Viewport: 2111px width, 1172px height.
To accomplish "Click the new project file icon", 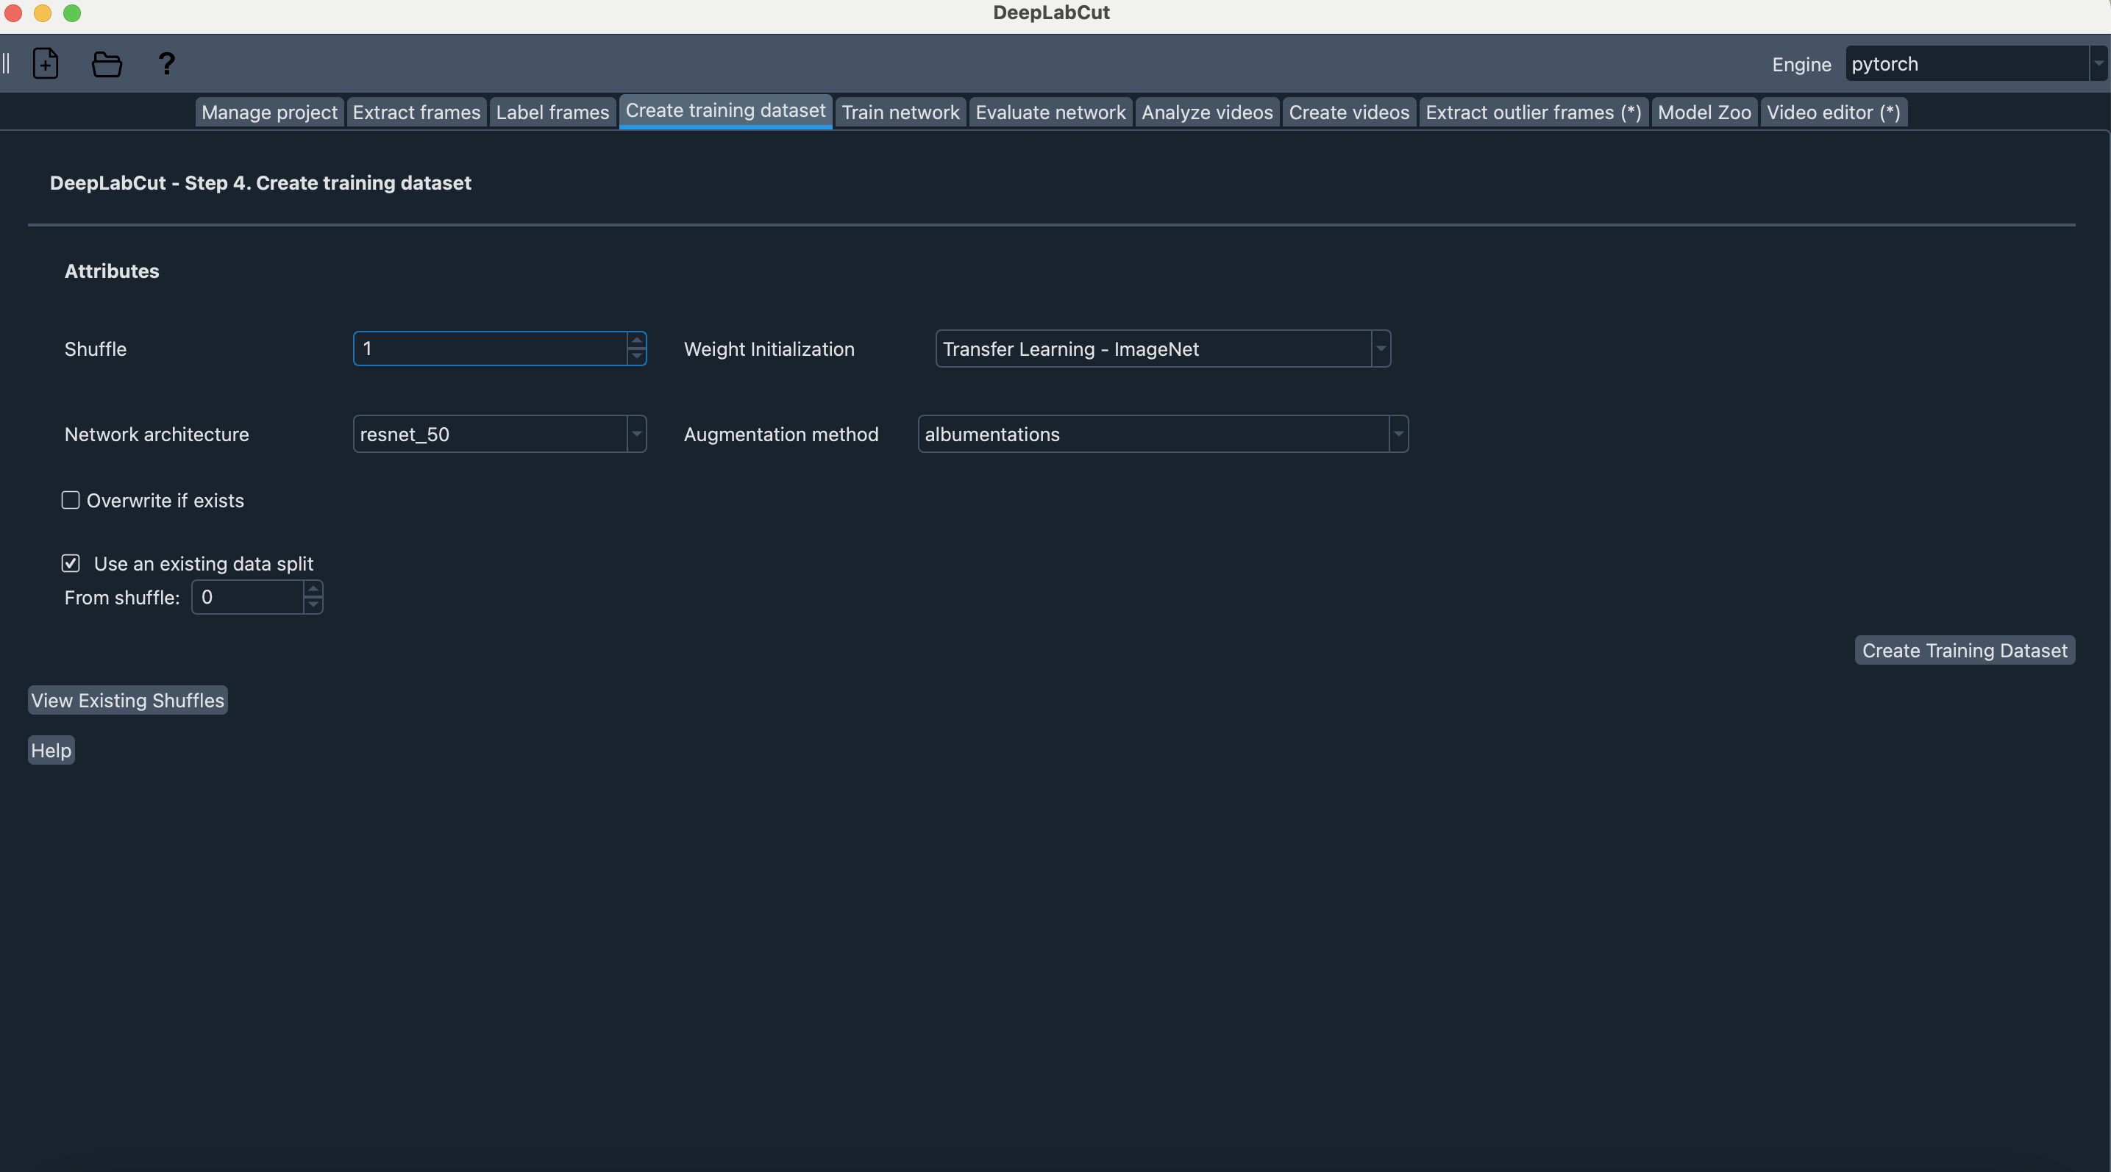I will pos(45,63).
